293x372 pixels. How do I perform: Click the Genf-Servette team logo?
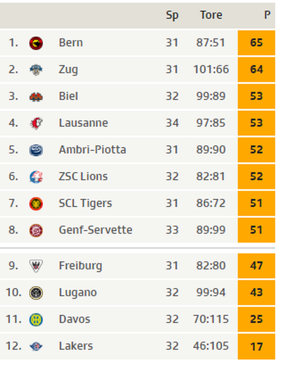click(x=36, y=230)
